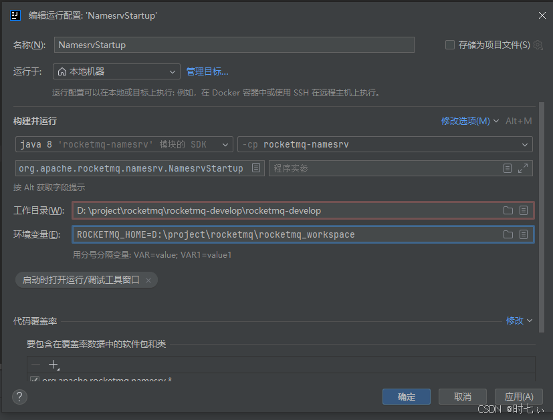Click the 确定 confirm button
The image size is (553, 420).
click(406, 397)
